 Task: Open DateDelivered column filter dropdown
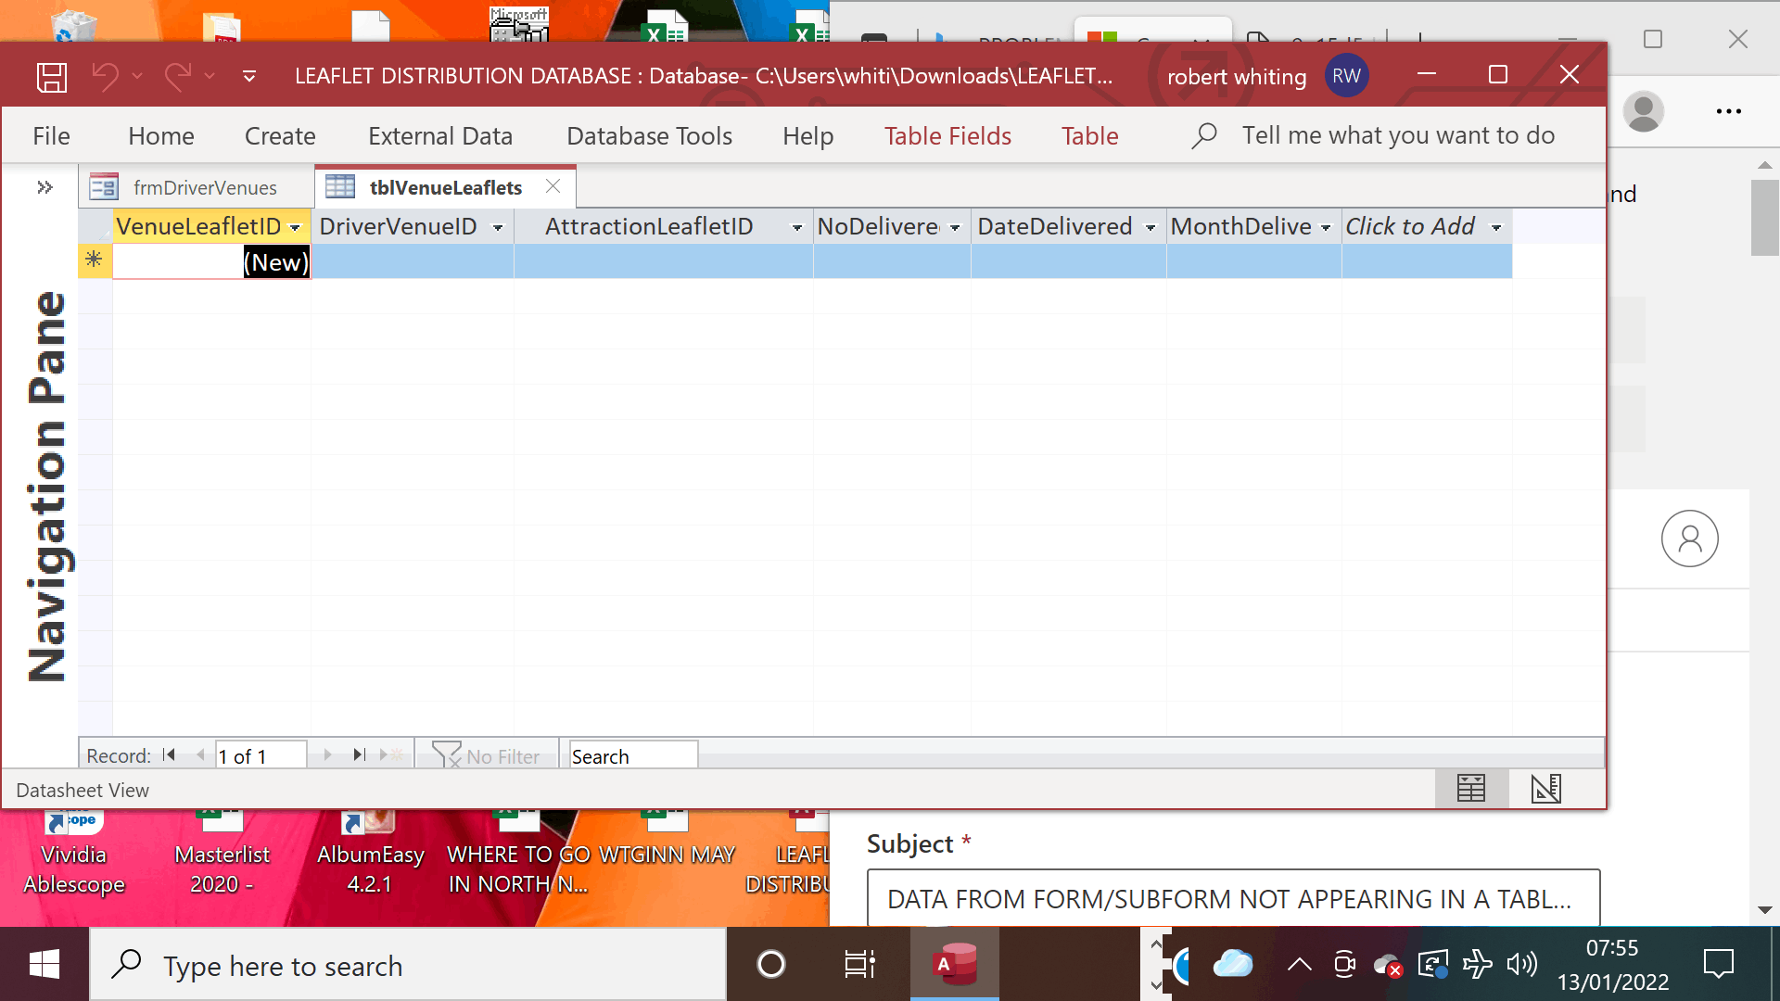pos(1151,227)
